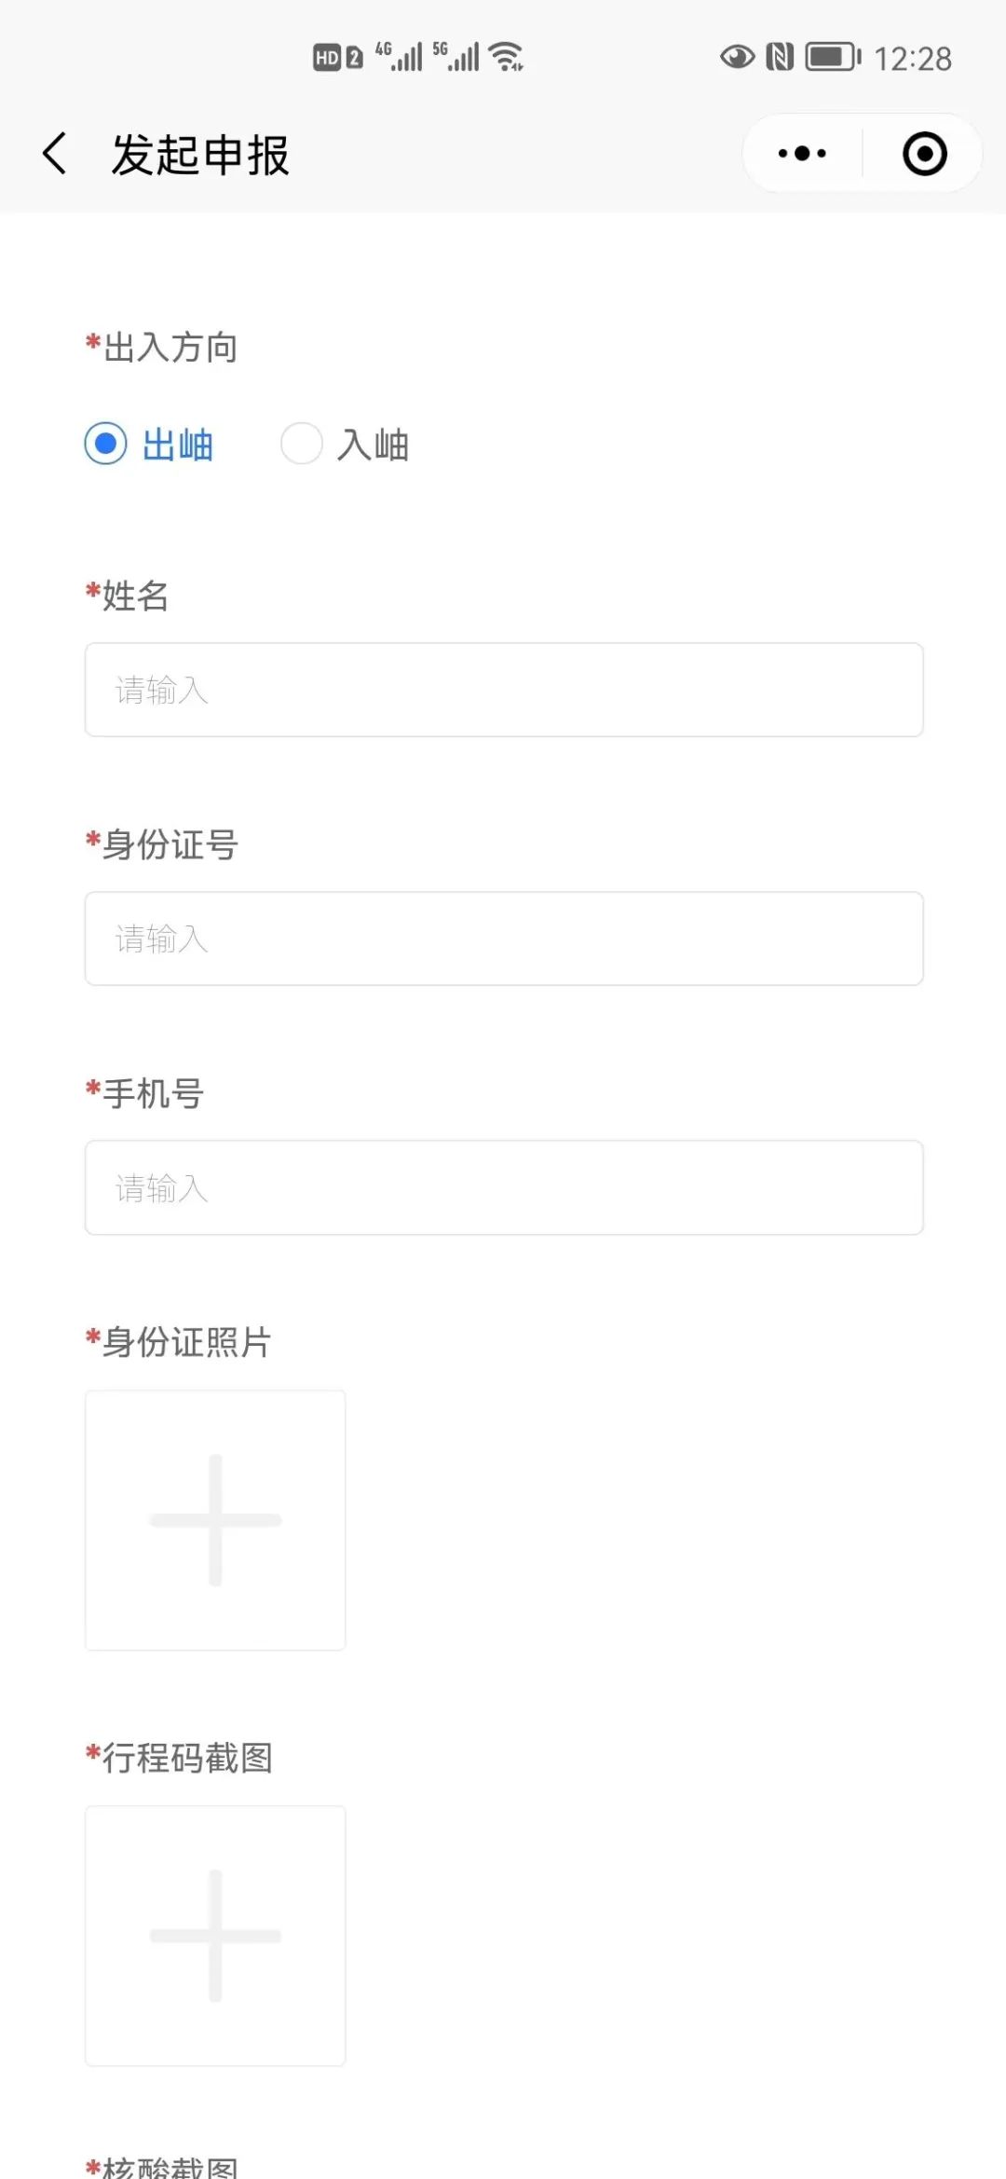Image resolution: width=1006 pixels, height=2179 pixels.
Task: Open the three-dot more options menu
Action: (802, 154)
